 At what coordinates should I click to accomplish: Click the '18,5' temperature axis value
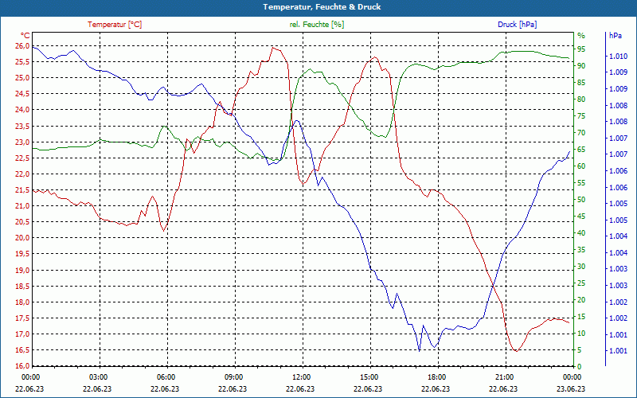[x=22, y=287]
